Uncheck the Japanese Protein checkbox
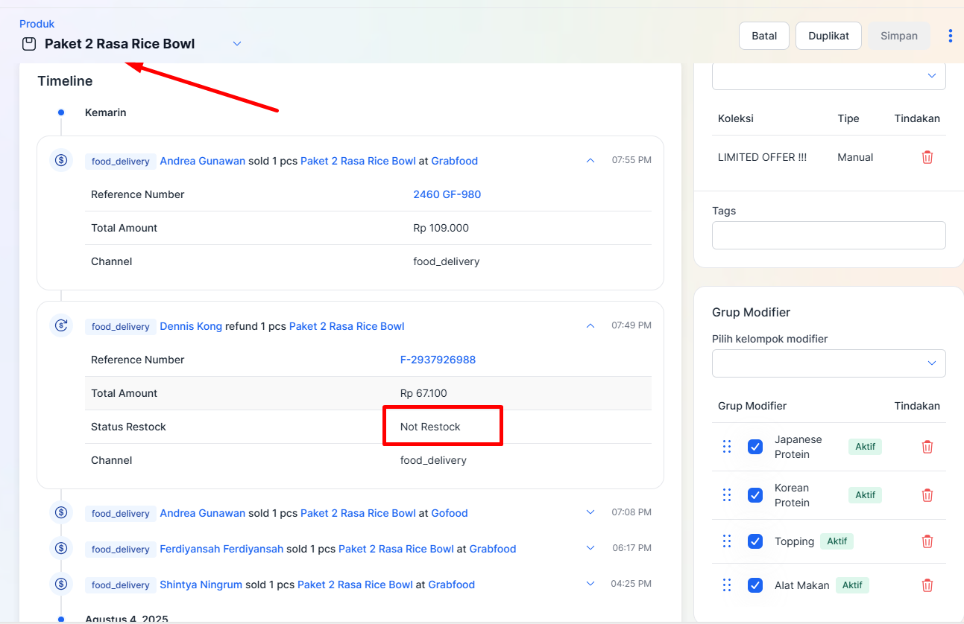This screenshot has width=964, height=624. click(x=754, y=447)
